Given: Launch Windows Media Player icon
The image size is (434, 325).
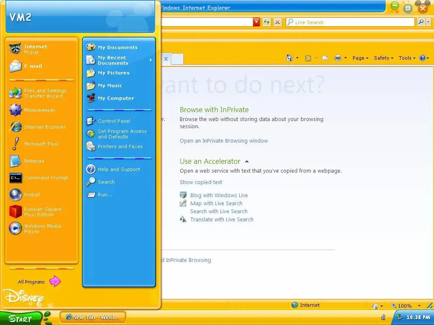Looking at the screenshot, I should pyautogui.click(x=15, y=229).
